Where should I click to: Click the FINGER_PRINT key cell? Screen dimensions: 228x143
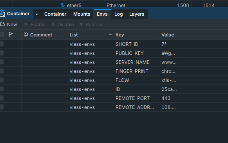[x=136, y=71]
